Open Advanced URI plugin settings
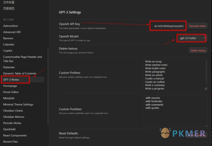The image size is (212, 146). (x=12, y=32)
